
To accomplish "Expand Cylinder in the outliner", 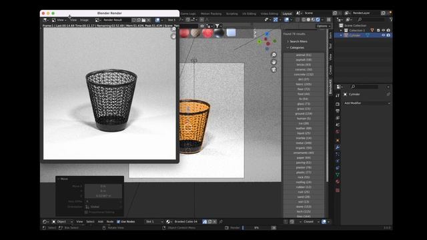I will tap(341, 35).
